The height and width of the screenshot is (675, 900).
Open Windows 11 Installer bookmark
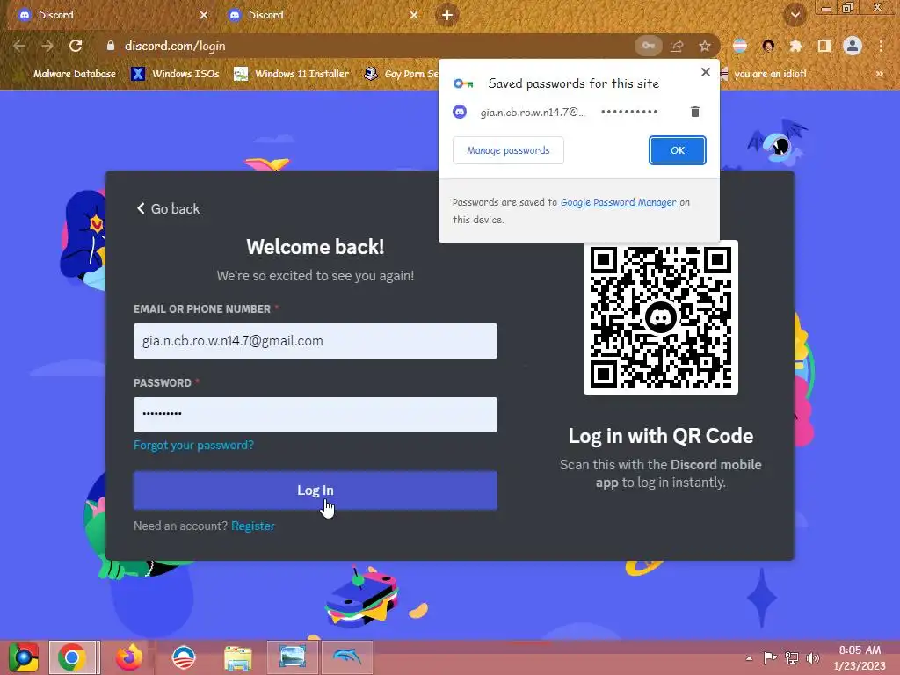[x=292, y=74]
